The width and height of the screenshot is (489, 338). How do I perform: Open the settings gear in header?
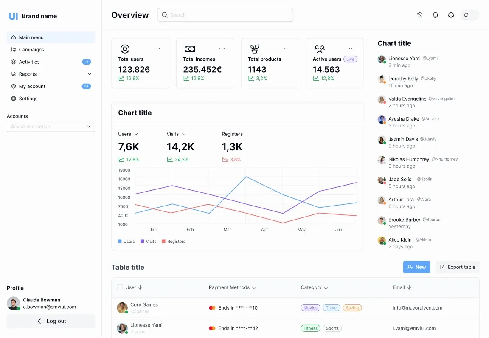pyautogui.click(x=451, y=15)
